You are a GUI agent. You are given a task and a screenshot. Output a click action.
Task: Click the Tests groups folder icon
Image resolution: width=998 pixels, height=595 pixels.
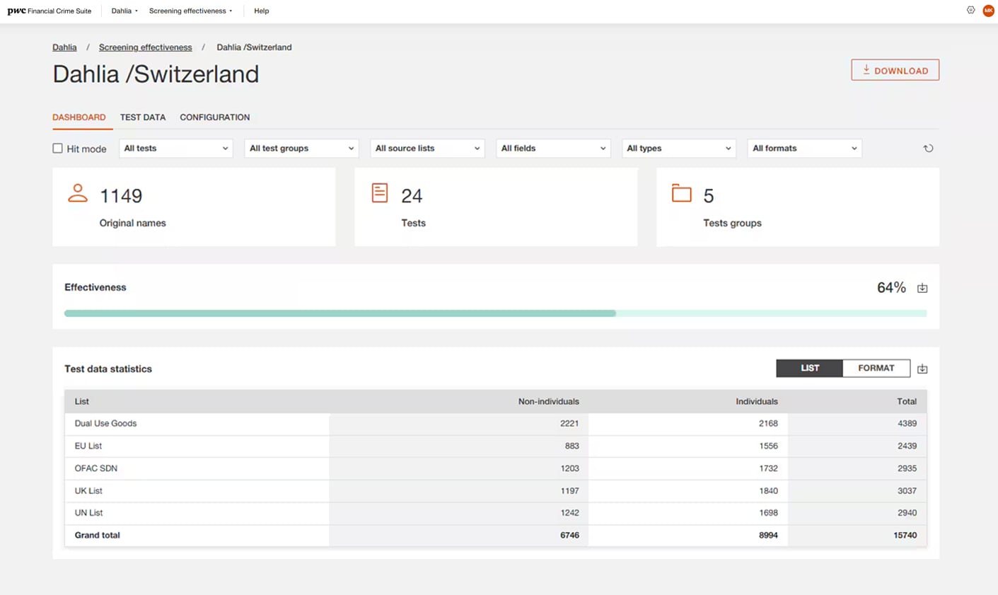pos(681,193)
